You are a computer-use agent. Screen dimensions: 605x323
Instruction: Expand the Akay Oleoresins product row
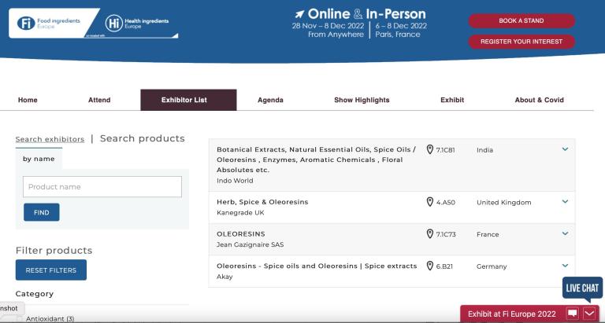point(565,266)
